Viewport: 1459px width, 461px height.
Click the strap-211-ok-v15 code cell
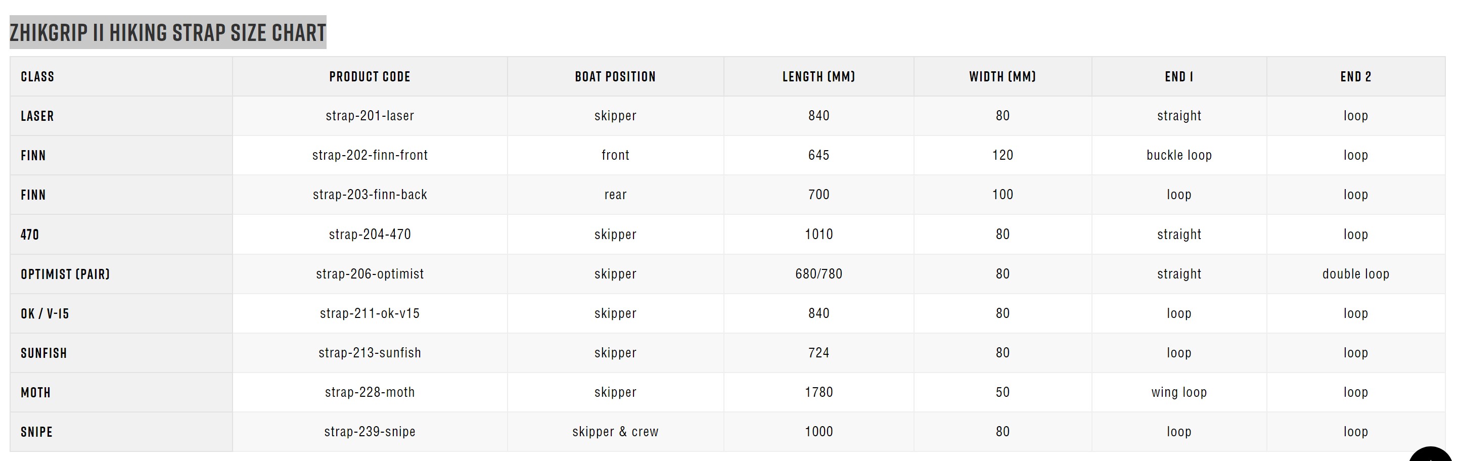[370, 314]
